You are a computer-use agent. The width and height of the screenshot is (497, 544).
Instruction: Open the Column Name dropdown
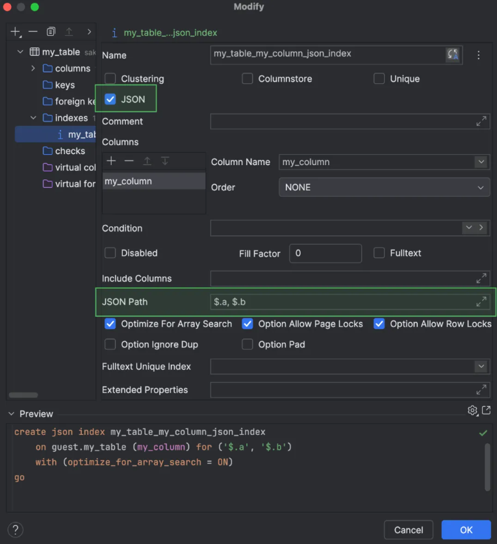(x=481, y=162)
